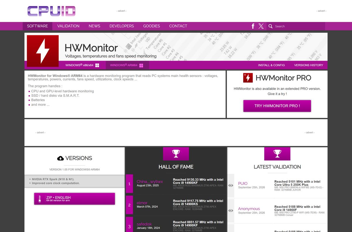
Task: Click "NVIDIA RTX Spark (N1X & N1)" changelog line
Action: 53,179
